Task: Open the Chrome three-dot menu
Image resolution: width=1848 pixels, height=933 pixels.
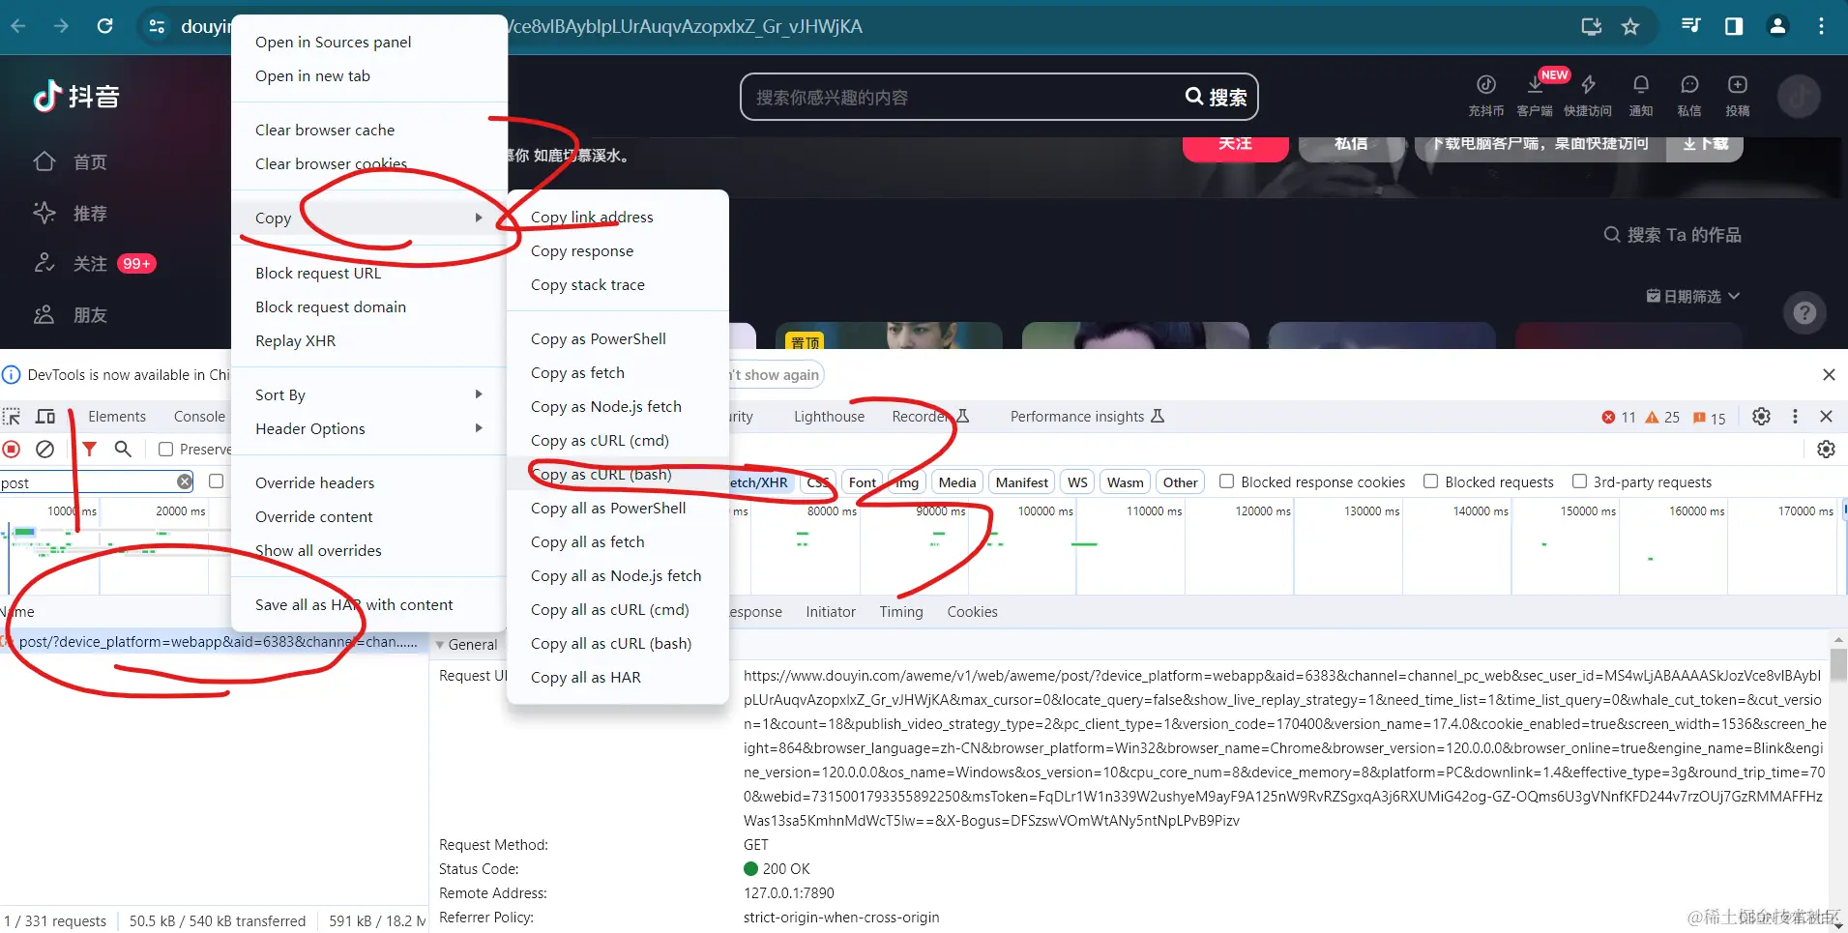Action: click(x=1821, y=26)
